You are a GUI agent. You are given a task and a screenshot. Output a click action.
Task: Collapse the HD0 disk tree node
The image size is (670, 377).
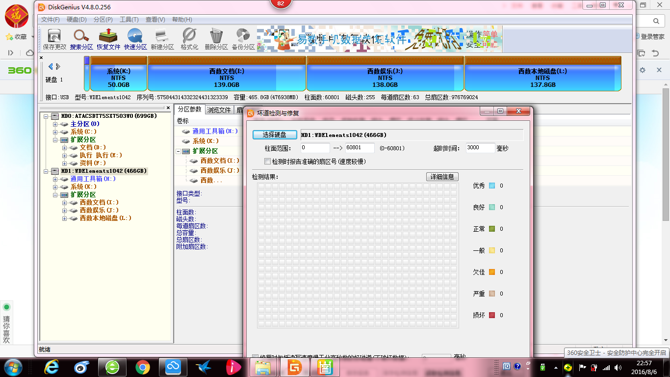click(x=46, y=116)
